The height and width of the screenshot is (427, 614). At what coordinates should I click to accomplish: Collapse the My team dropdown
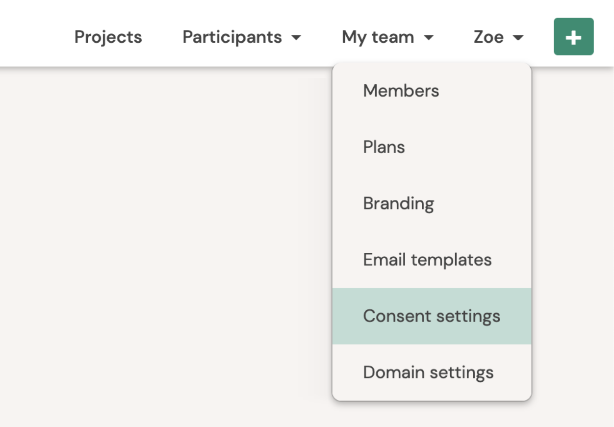pyautogui.click(x=387, y=37)
